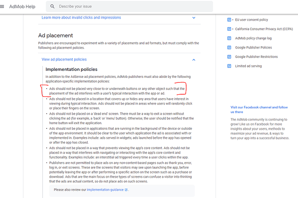Open California Consumer Privacy Act (CCPA) article
The width and height of the screenshot is (298, 198).
264,29
